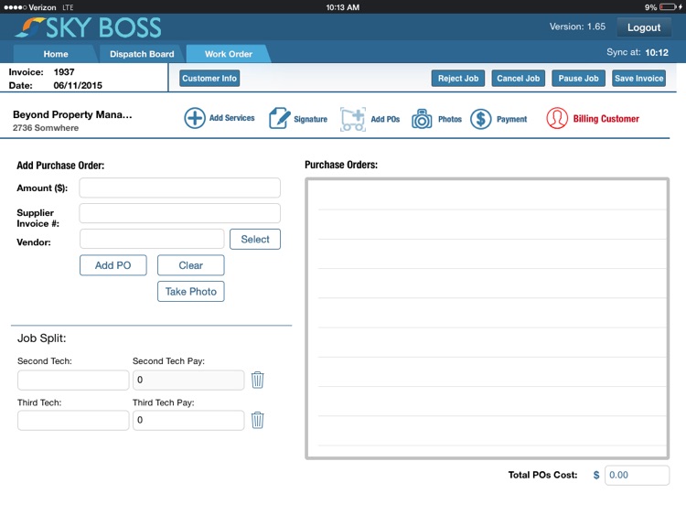Switch to the Home tab
Image resolution: width=686 pixels, height=515 pixels.
pyautogui.click(x=56, y=54)
